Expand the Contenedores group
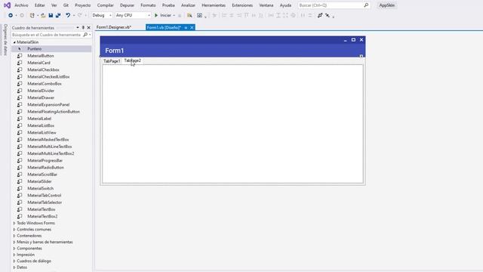This screenshot has height=272, width=483. pos(14,236)
